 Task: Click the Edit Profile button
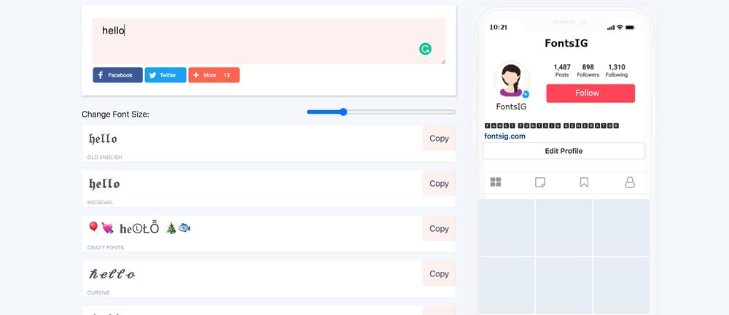(564, 151)
